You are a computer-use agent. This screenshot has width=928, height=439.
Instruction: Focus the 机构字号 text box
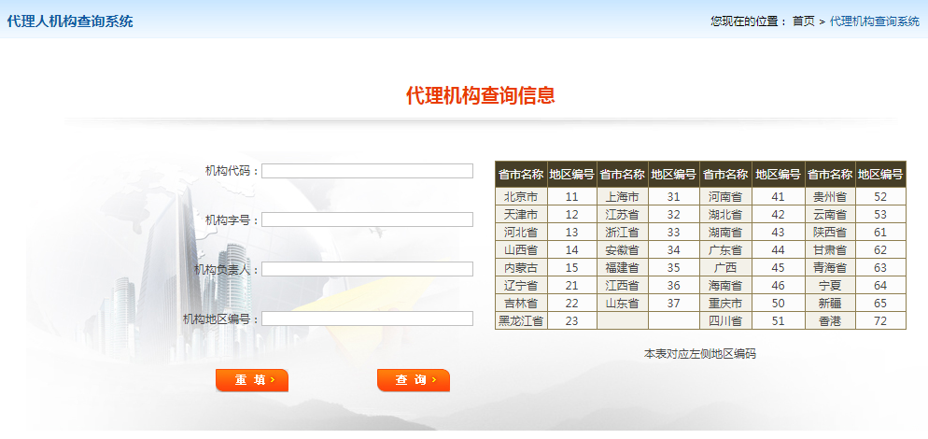367,219
